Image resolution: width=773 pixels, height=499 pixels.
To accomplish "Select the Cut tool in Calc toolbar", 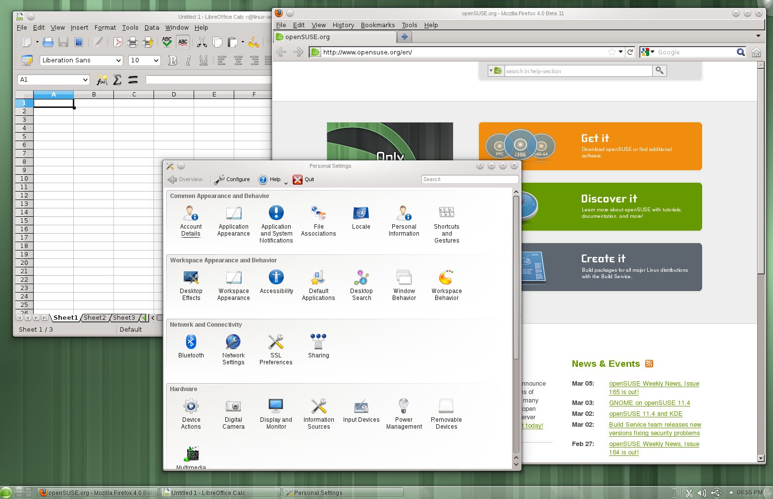I will (x=202, y=42).
